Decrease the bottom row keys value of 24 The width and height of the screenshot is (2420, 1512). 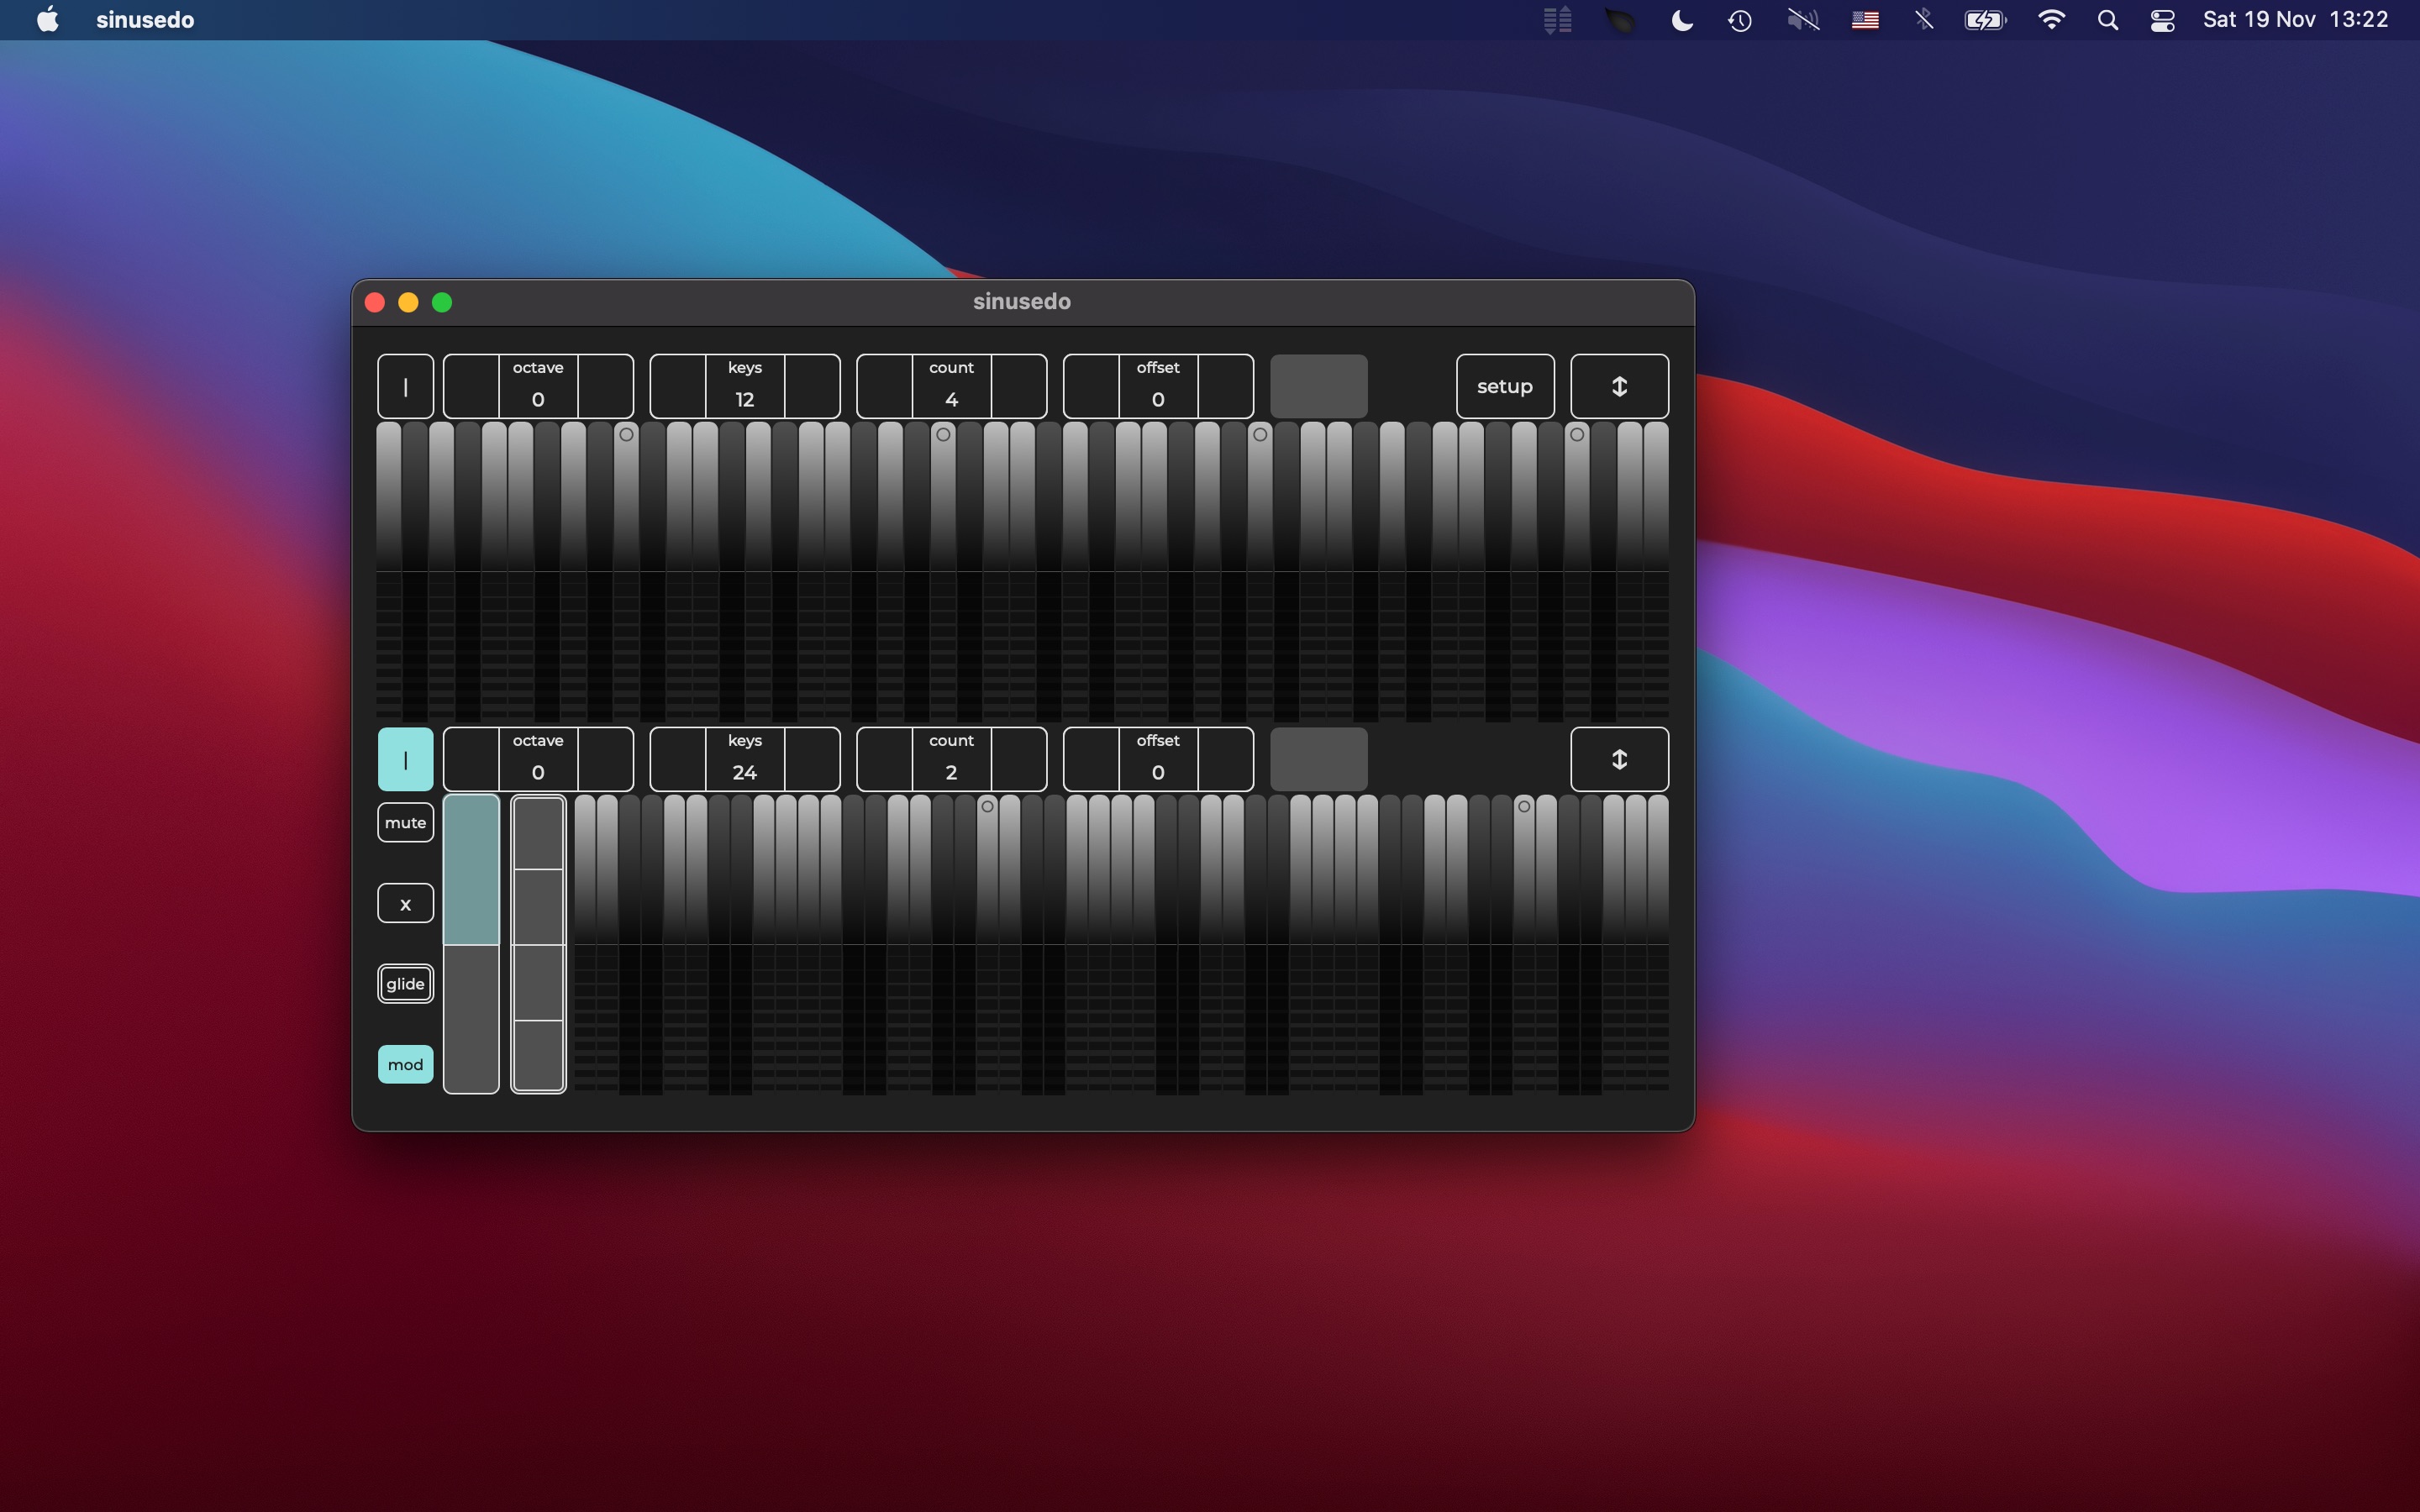point(678,760)
